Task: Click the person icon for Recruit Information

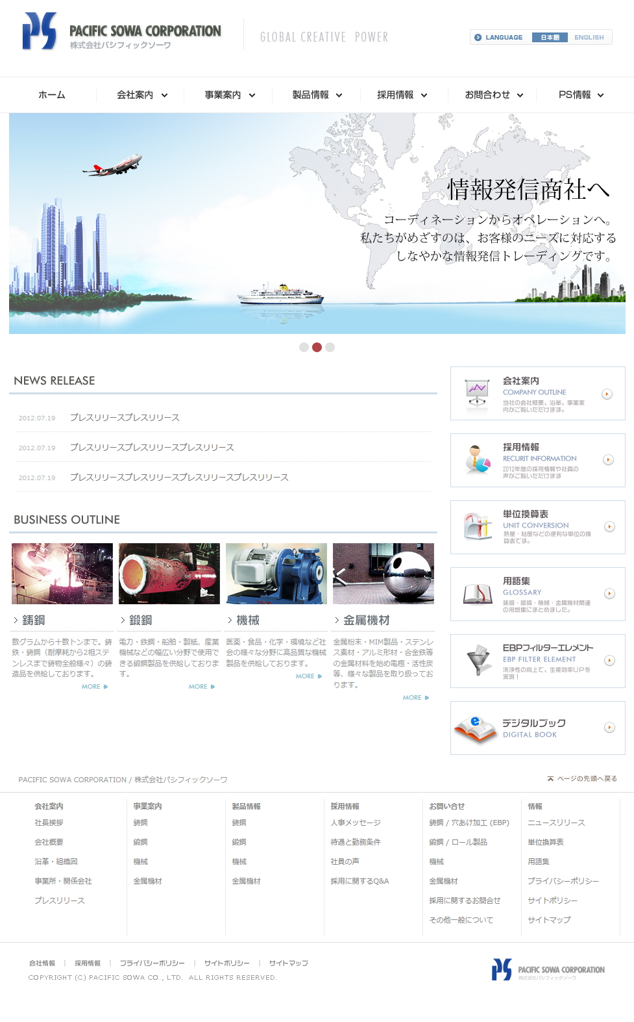Action: [x=478, y=459]
